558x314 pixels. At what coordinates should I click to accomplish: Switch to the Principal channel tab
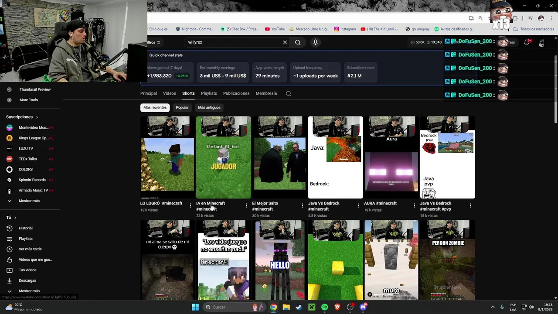tap(149, 93)
